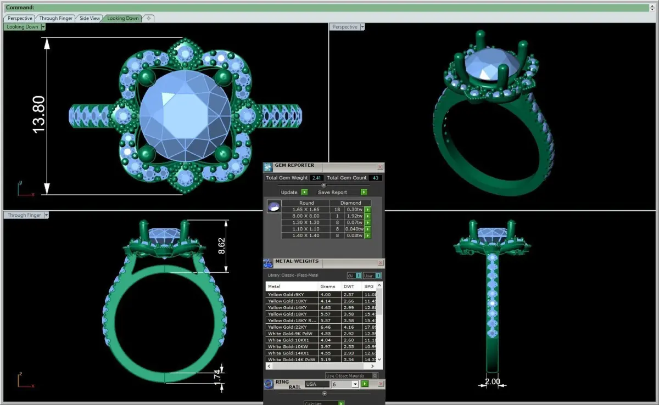659x405 pixels.
Task: Click the Perspective viewport title label
Action: point(344,27)
